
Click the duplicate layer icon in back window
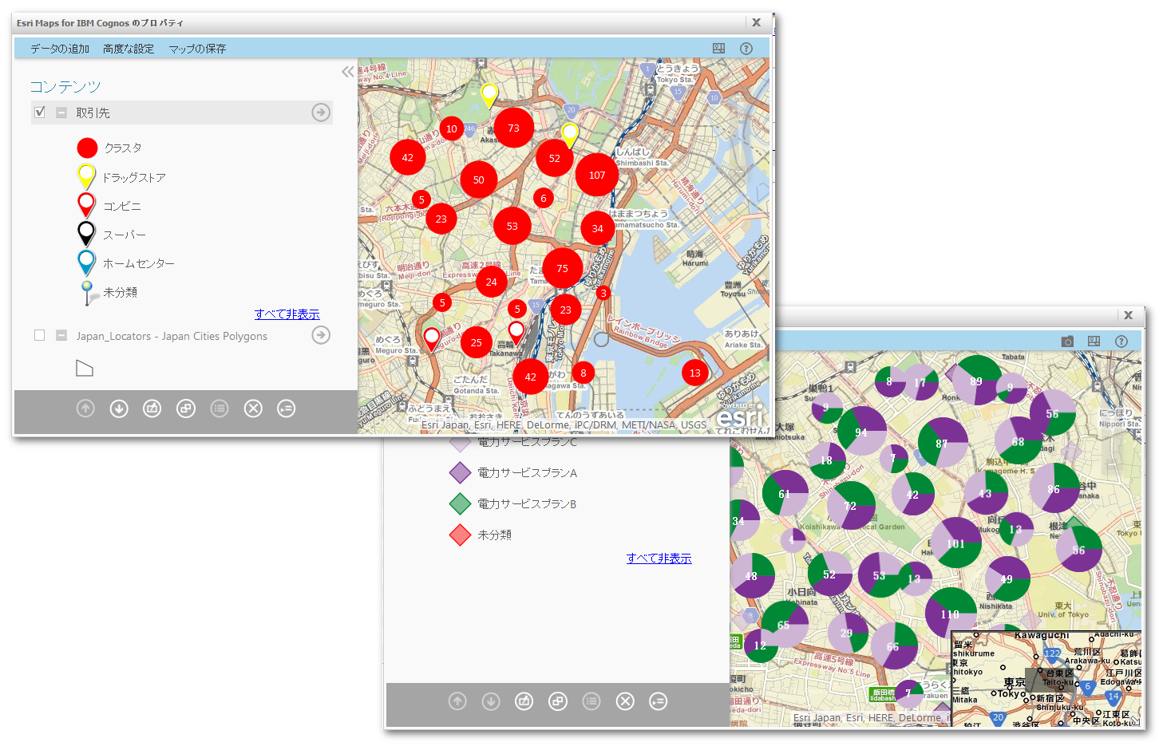558,701
